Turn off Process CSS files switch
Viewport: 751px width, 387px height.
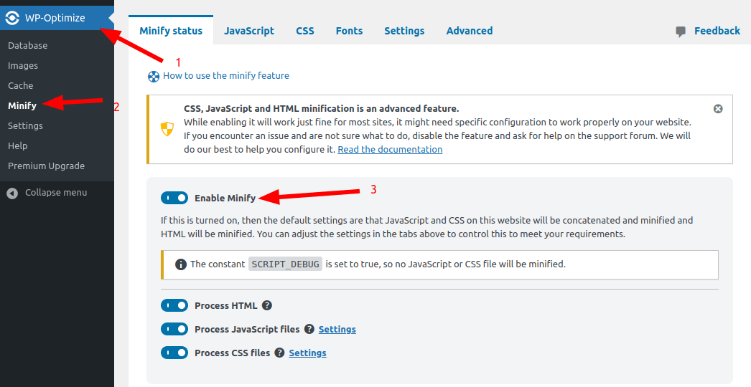[x=174, y=353]
